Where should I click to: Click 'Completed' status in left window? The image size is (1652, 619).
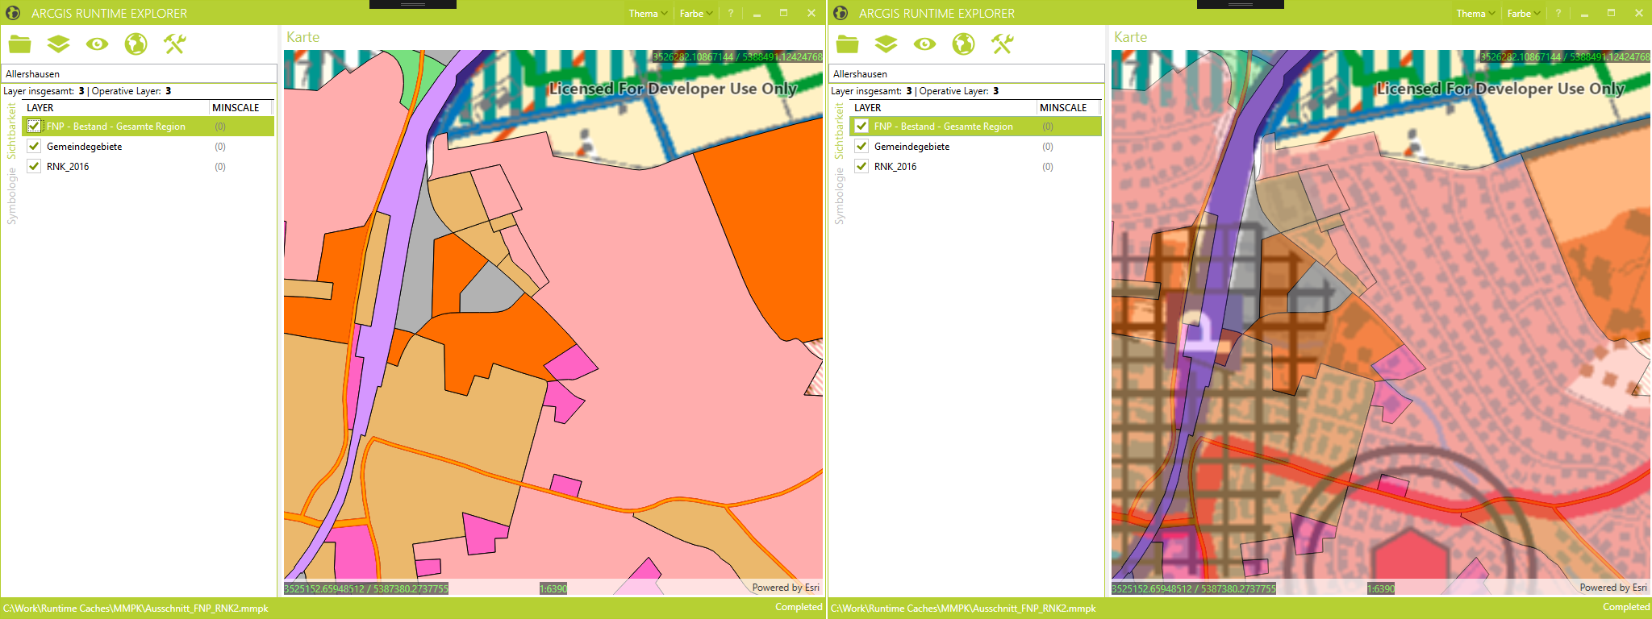(799, 607)
